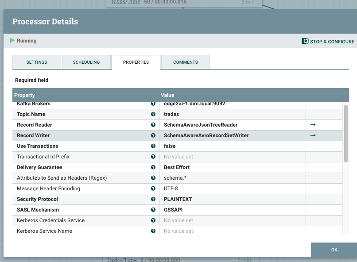Click help icon for Message Header Encoding

click(153, 189)
